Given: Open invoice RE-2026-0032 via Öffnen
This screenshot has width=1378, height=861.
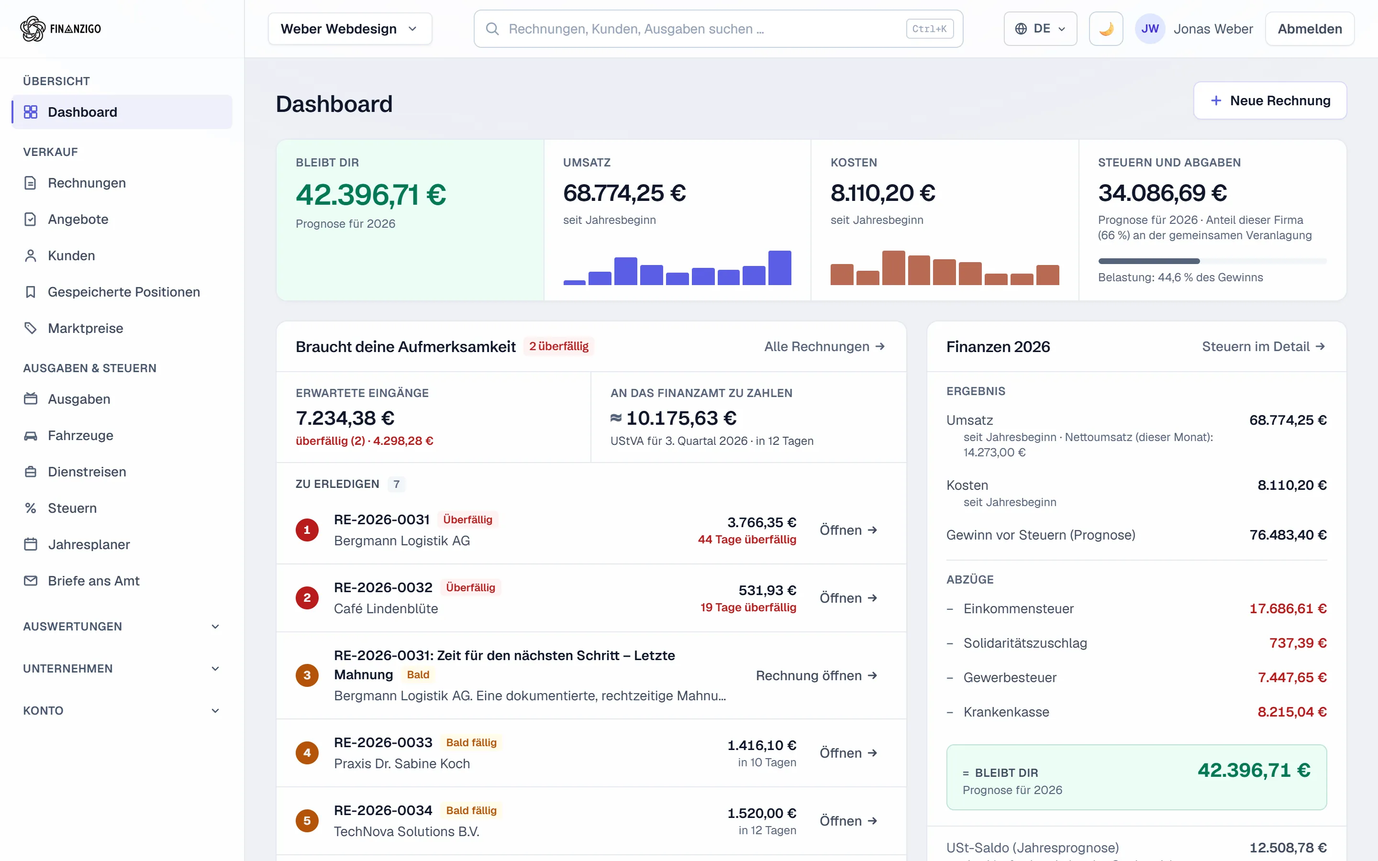Looking at the screenshot, I should click(848, 598).
